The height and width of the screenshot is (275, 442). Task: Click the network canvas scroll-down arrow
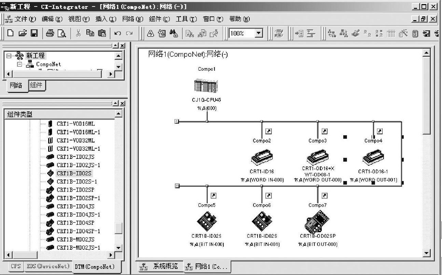click(x=426, y=253)
